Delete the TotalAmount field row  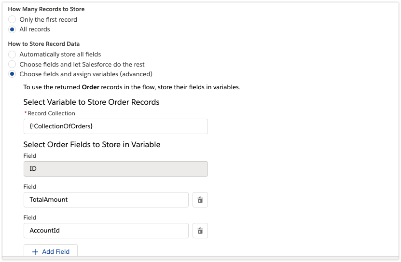200,200
